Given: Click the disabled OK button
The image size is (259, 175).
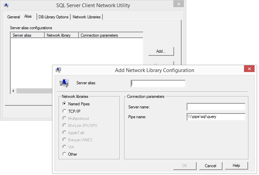Looking at the screenshot, I should pyautogui.click(x=185, y=166).
